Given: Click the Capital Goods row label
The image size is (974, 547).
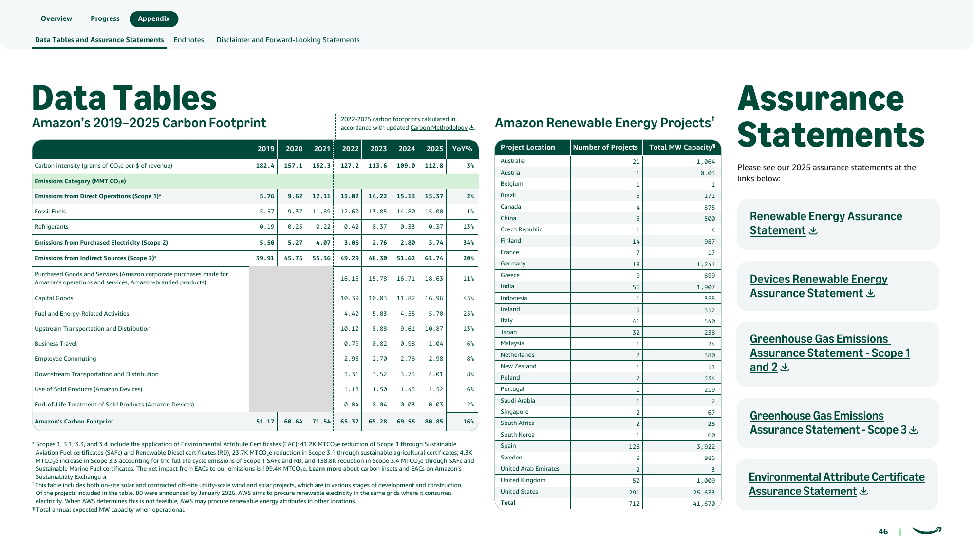Looking at the screenshot, I should point(54,298).
